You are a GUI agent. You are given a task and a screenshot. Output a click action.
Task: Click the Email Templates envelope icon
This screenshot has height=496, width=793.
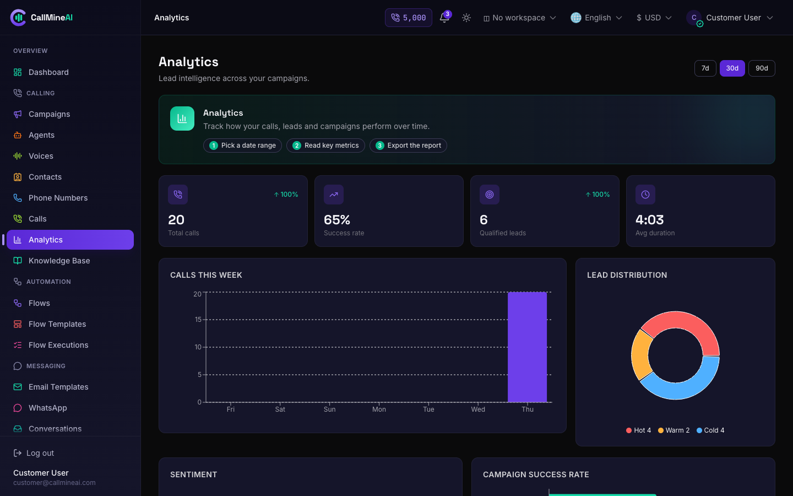point(18,387)
